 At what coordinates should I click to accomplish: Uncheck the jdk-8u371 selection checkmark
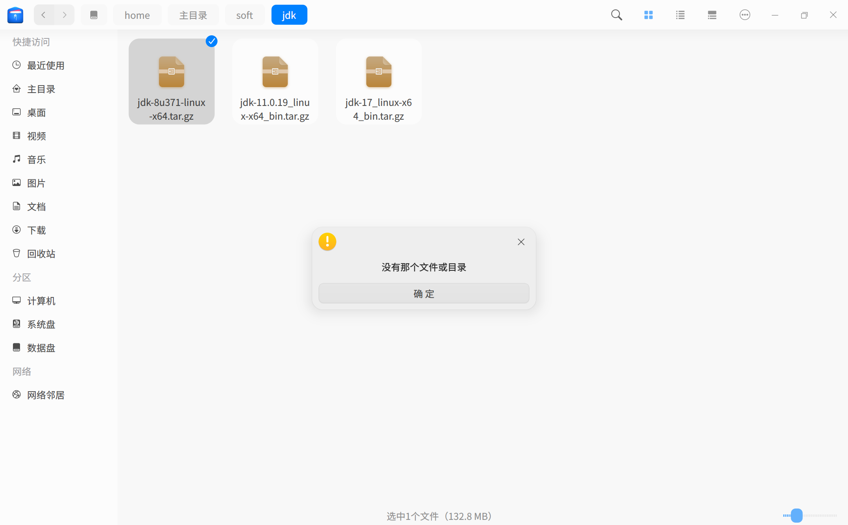212,41
